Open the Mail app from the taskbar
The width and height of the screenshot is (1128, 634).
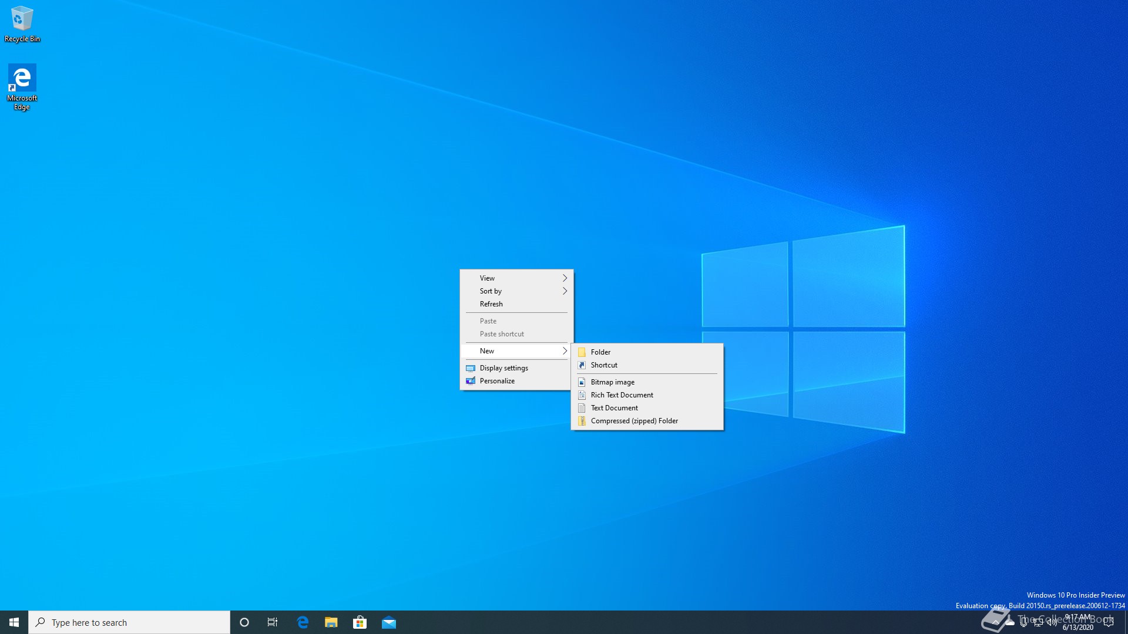pos(389,622)
